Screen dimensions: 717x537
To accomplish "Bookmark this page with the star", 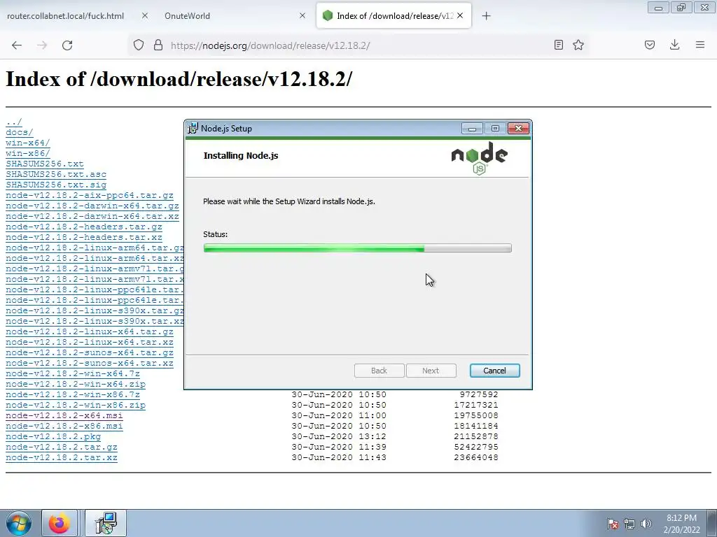I will click(x=578, y=45).
